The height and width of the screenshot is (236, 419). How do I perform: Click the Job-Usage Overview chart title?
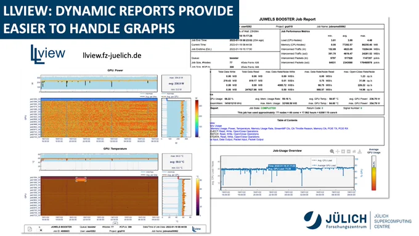point(287,150)
